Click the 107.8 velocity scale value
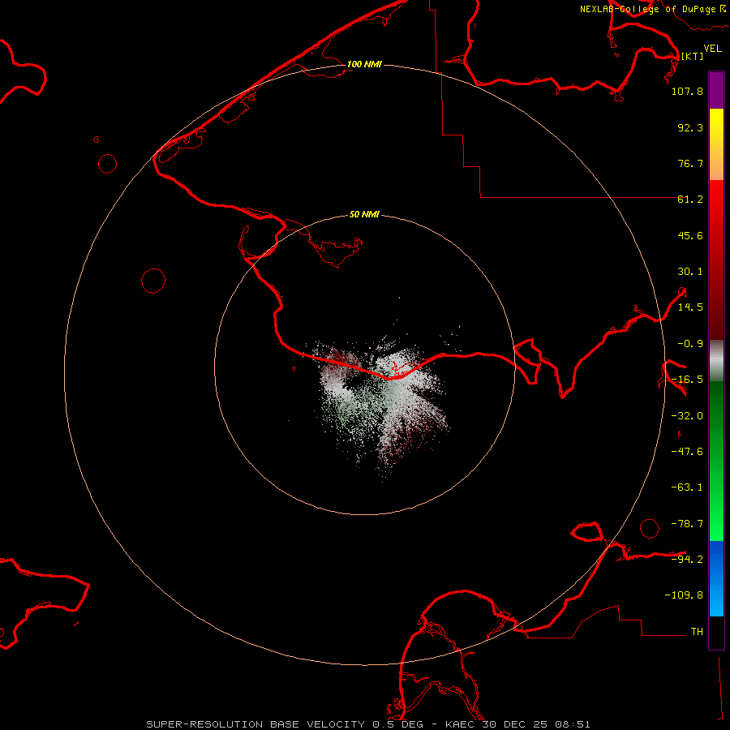The height and width of the screenshot is (730, 730). [x=687, y=91]
